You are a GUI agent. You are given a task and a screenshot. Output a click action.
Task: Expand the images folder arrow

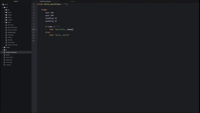[x=3, y=47]
